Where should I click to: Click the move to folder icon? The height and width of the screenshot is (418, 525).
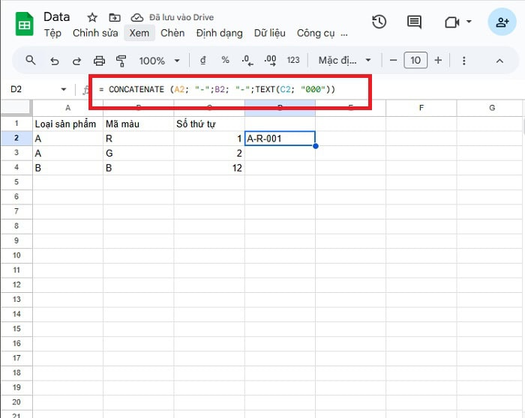(114, 17)
